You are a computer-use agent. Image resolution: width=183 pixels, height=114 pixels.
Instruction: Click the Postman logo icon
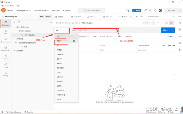3,10
